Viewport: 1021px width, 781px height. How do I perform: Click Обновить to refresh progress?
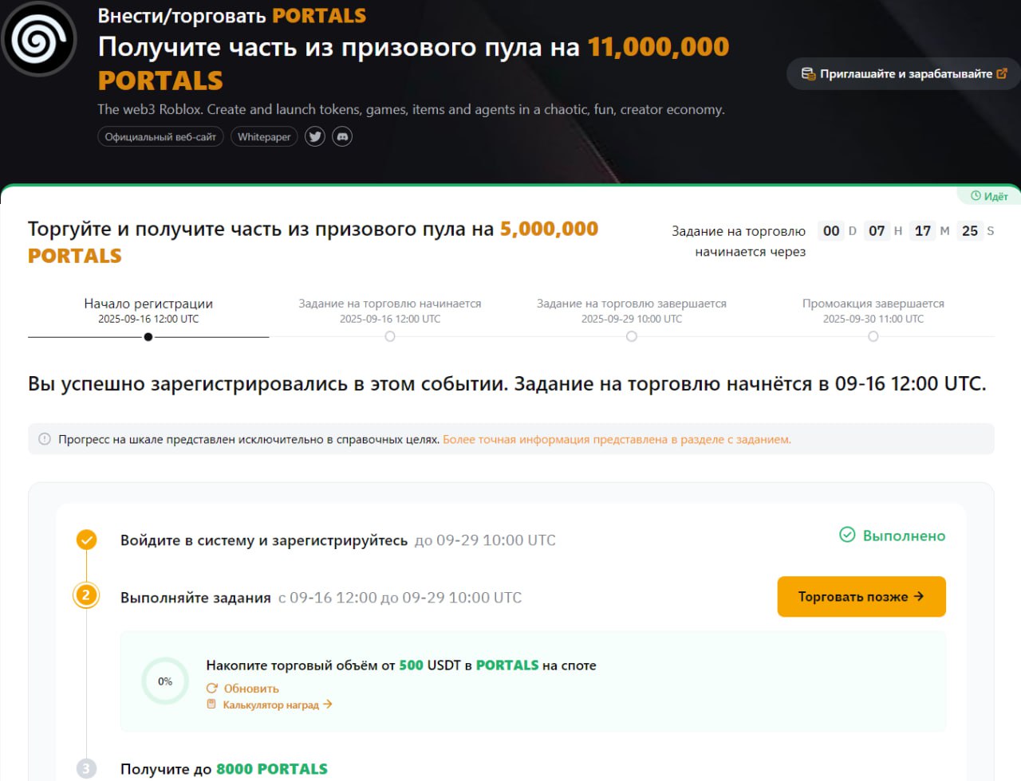coord(251,689)
